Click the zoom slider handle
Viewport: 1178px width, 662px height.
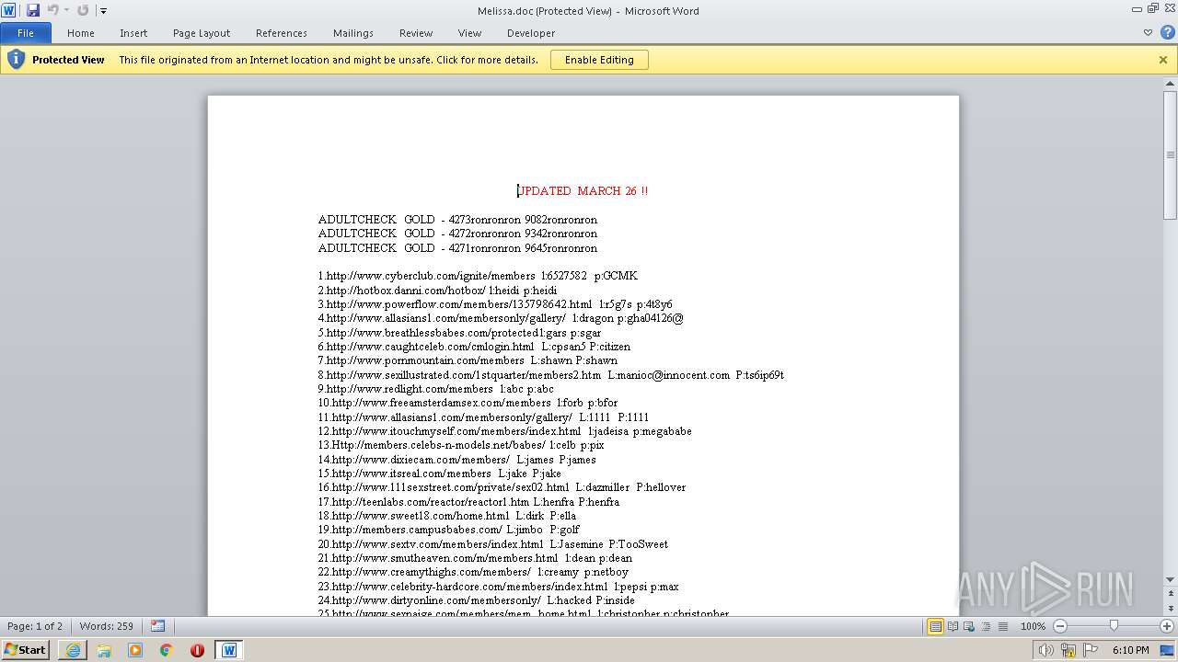pos(1114,626)
